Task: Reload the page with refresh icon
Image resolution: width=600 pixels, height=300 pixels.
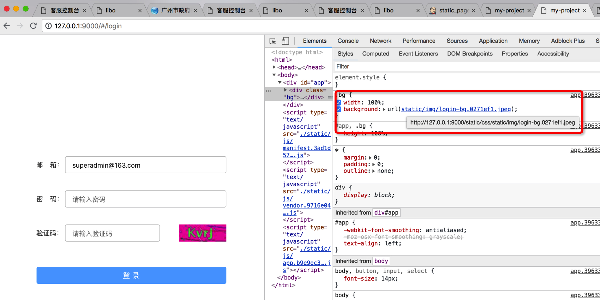Action: click(x=33, y=26)
